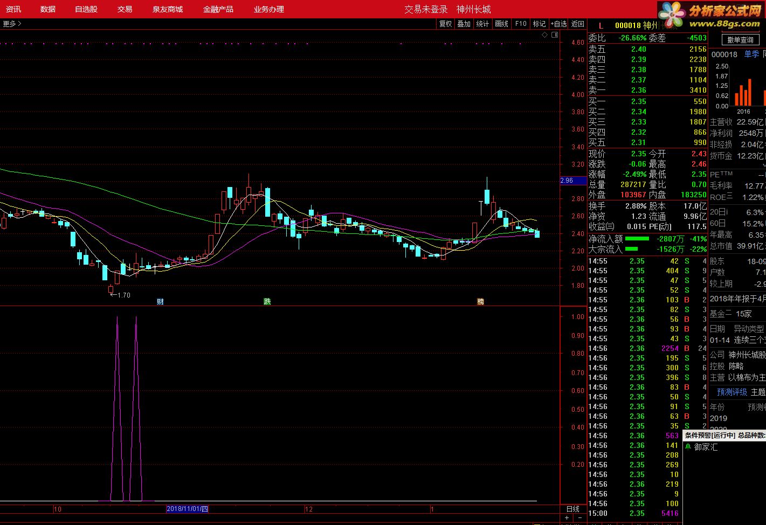
Task: Open the 金融产品 menu
Action: (218, 9)
